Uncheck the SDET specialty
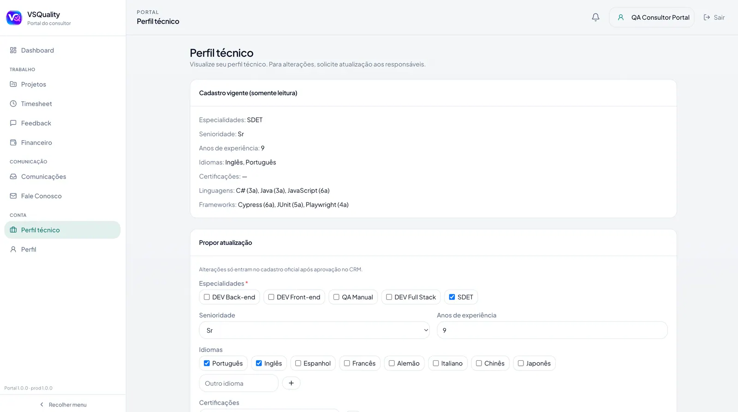Screen dimensions: 738x412 [452, 297]
